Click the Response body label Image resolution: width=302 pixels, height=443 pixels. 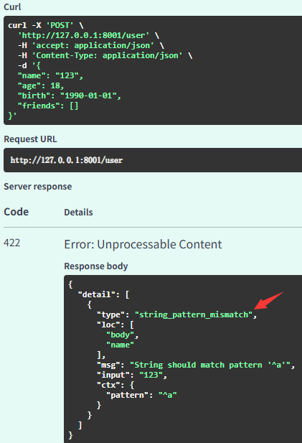coord(96,266)
